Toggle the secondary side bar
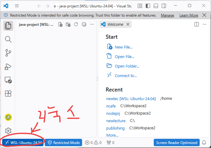The image size is (211, 148). [x=164, y=6]
